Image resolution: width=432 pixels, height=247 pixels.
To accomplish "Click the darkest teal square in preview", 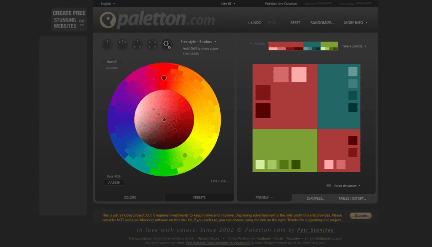I will (x=353, y=108).
